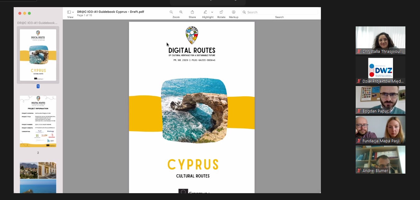Screen dimensions: 420x200
Task: Click the Dział Projektów muted microphone icon
Action: (359, 81)
